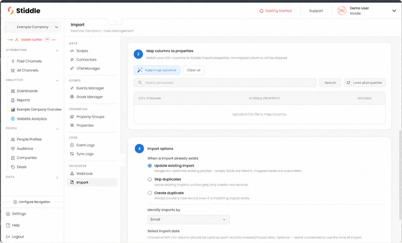Click the Events Manager pulse icon
The image size is (402, 243).
72,88
